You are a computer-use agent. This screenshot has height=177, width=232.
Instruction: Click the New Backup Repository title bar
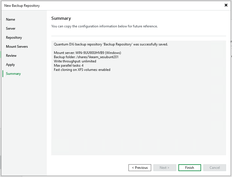click(85, 5)
